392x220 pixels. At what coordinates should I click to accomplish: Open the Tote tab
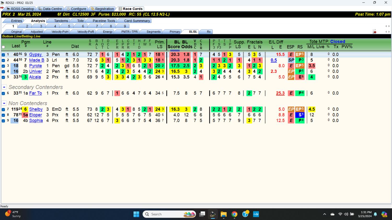pos(80,21)
